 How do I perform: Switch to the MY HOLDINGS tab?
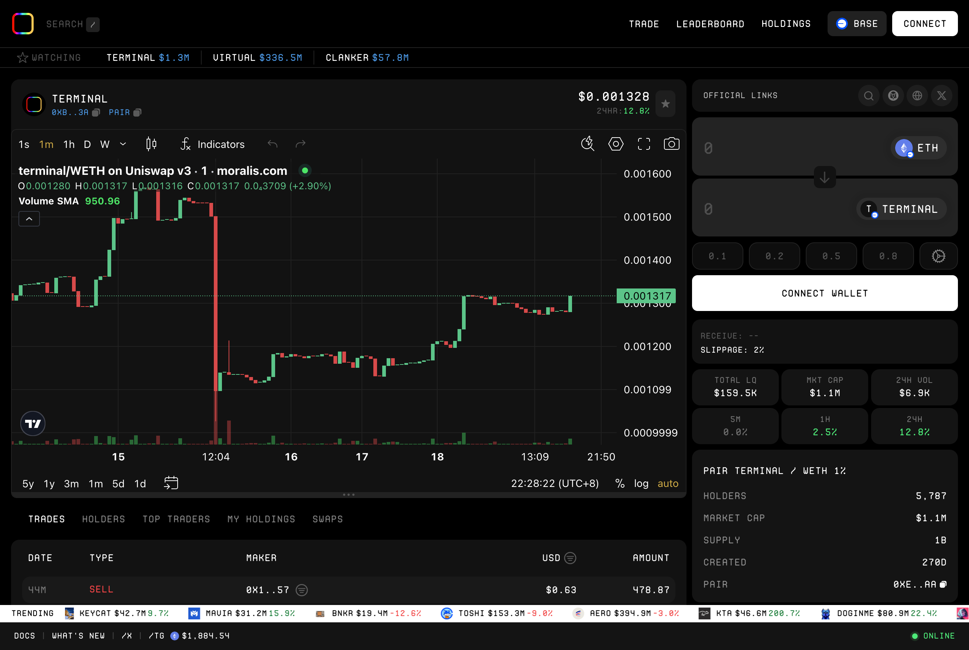[x=261, y=519]
